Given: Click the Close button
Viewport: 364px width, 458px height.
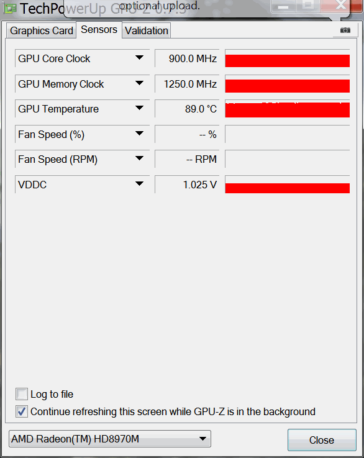Looking at the screenshot, I should pyautogui.click(x=322, y=440).
